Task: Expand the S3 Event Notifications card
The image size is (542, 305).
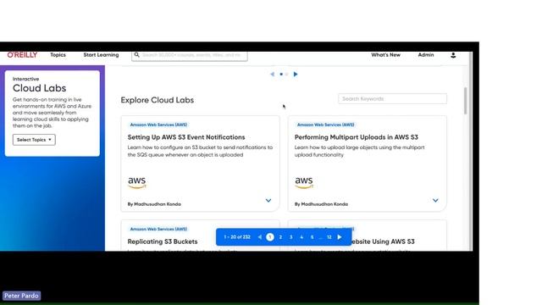Action: 268,201
